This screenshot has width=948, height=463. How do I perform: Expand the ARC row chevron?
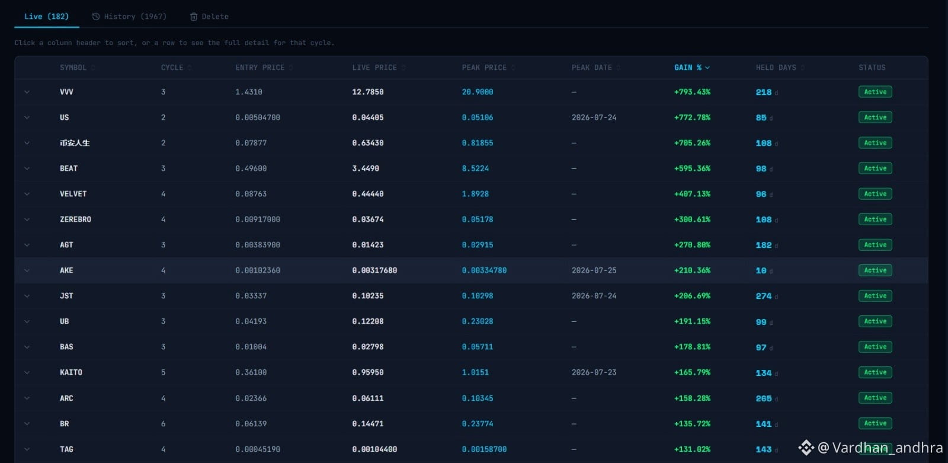[x=27, y=398]
